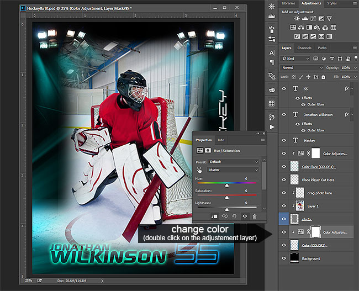Add a Vibrance adjustment
The image size is (359, 291).
click(x=330, y=19)
